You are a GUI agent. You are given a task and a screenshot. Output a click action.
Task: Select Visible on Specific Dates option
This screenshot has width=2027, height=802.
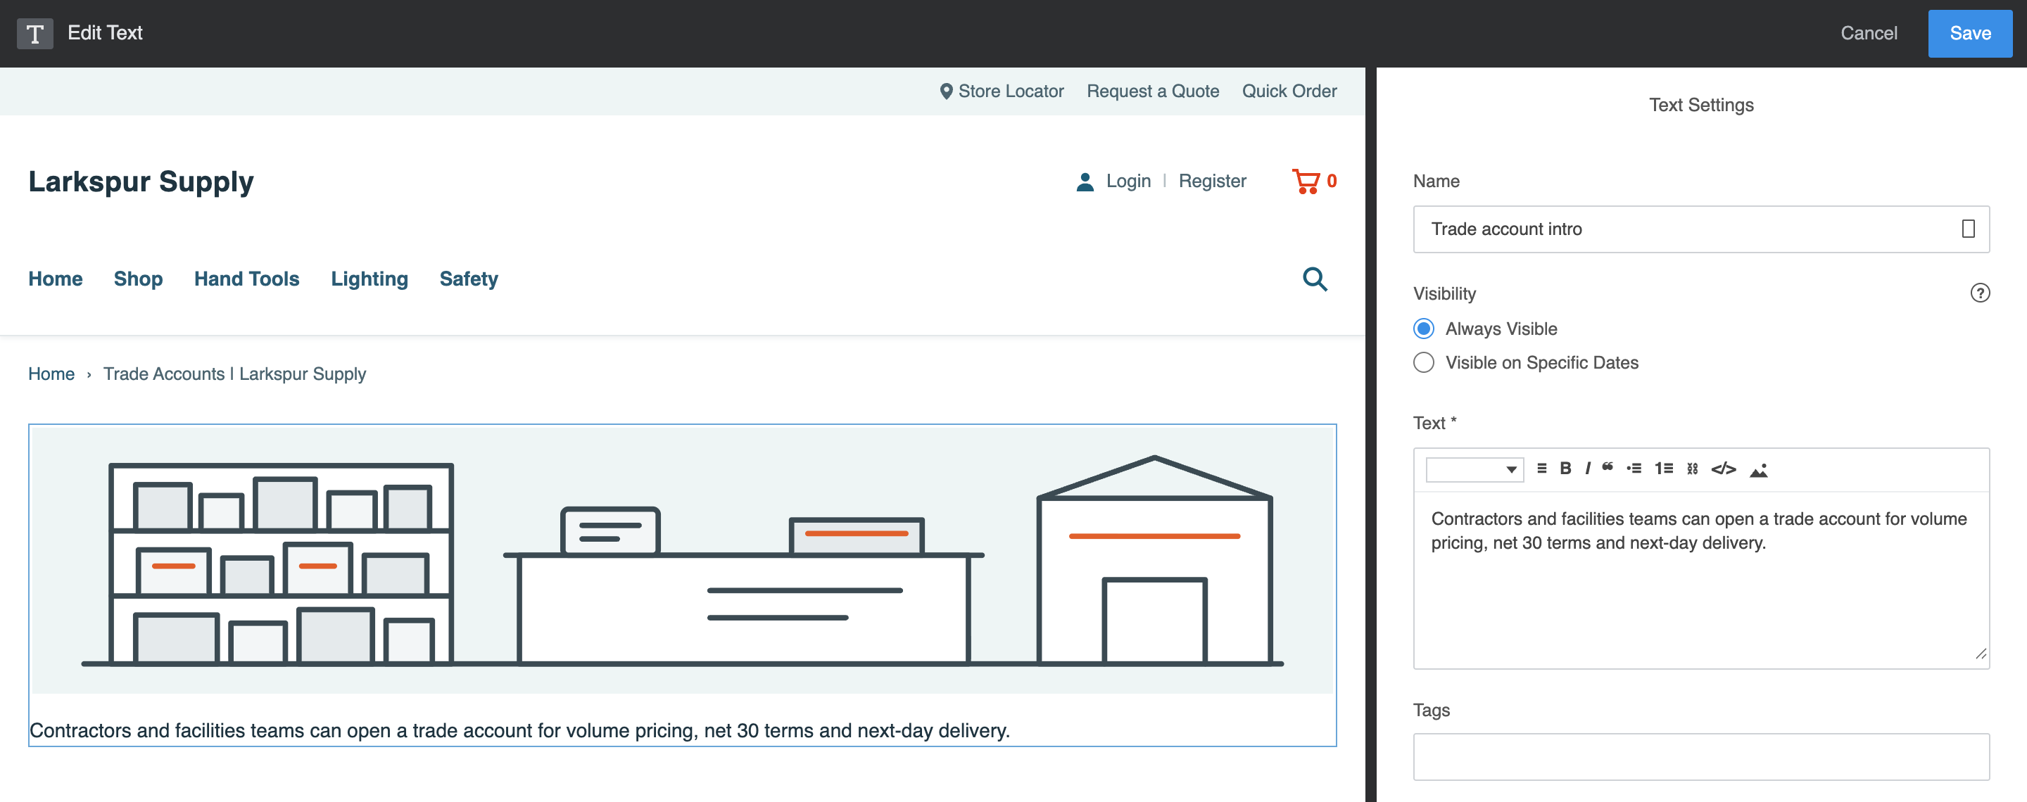(1422, 362)
